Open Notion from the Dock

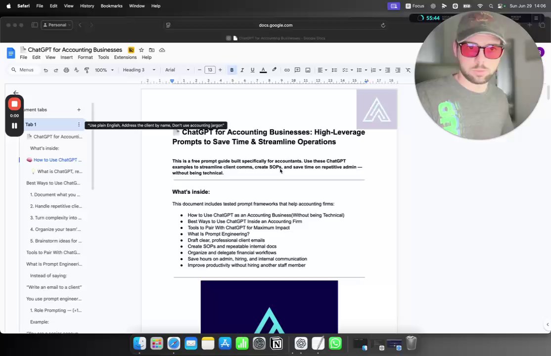(276, 343)
